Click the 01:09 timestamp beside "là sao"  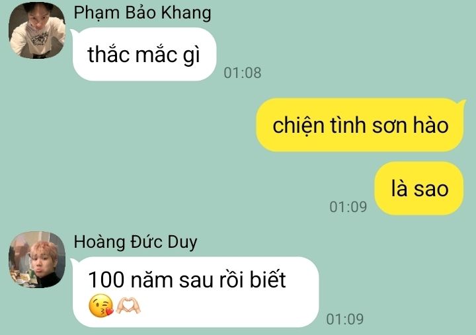click(x=348, y=207)
